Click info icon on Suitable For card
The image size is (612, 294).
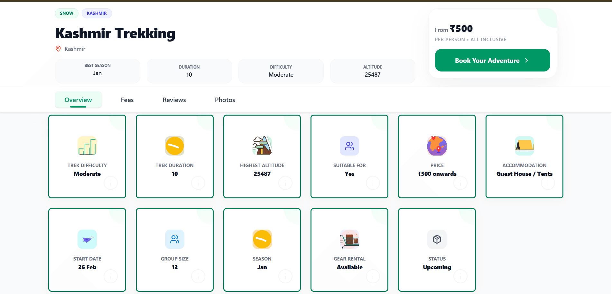373,183
